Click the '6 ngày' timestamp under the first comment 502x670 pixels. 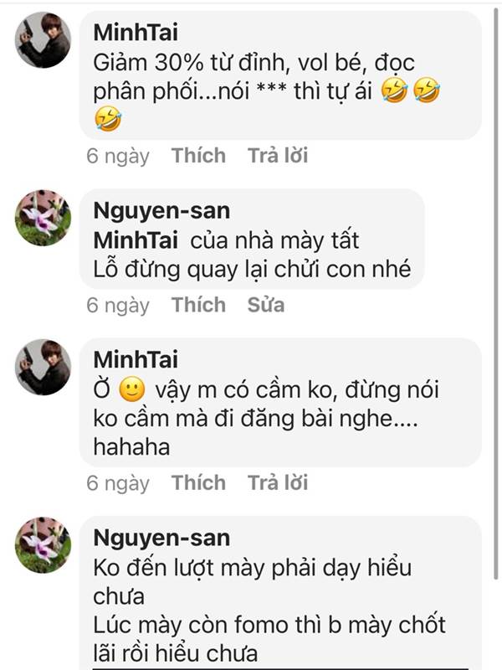(x=118, y=156)
